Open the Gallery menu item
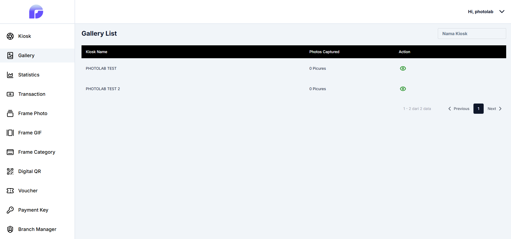This screenshot has height=239, width=511. [26, 56]
